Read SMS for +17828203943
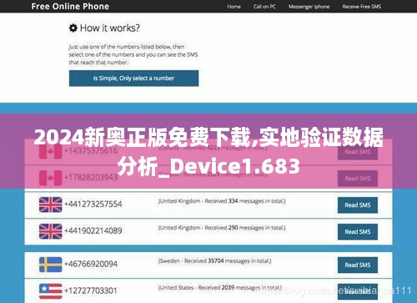The height and width of the screenshot is (303, 417). tap(358, 179)
